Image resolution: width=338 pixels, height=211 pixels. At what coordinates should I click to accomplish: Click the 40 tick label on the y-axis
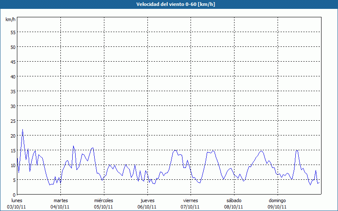pyautogui.click(x=13, y=76)
